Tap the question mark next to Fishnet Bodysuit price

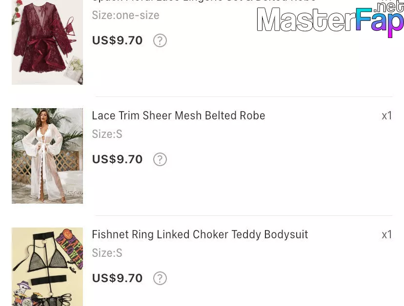coord(160,278)
